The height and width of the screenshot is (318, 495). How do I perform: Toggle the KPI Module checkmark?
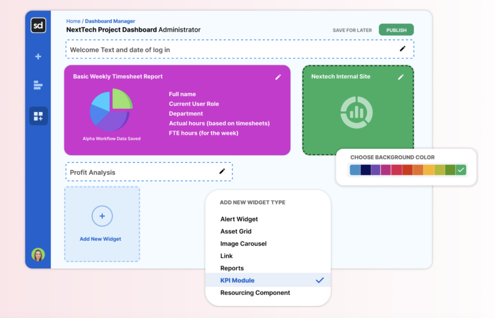click(x=320, y=280)
